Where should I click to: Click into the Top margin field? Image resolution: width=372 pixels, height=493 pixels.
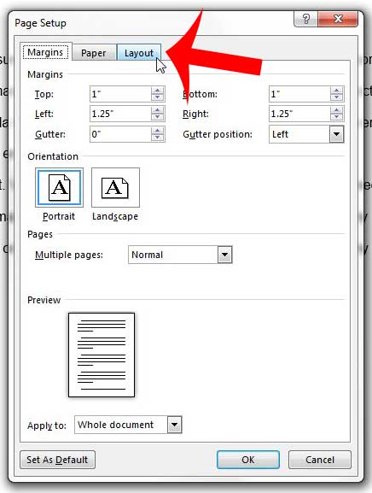coord(120,94)
